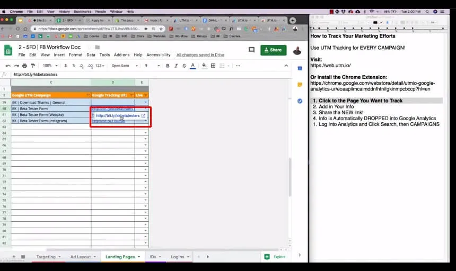Increase decimal places icon
This screenshot has width=456, height=271.
coord(90,66)
